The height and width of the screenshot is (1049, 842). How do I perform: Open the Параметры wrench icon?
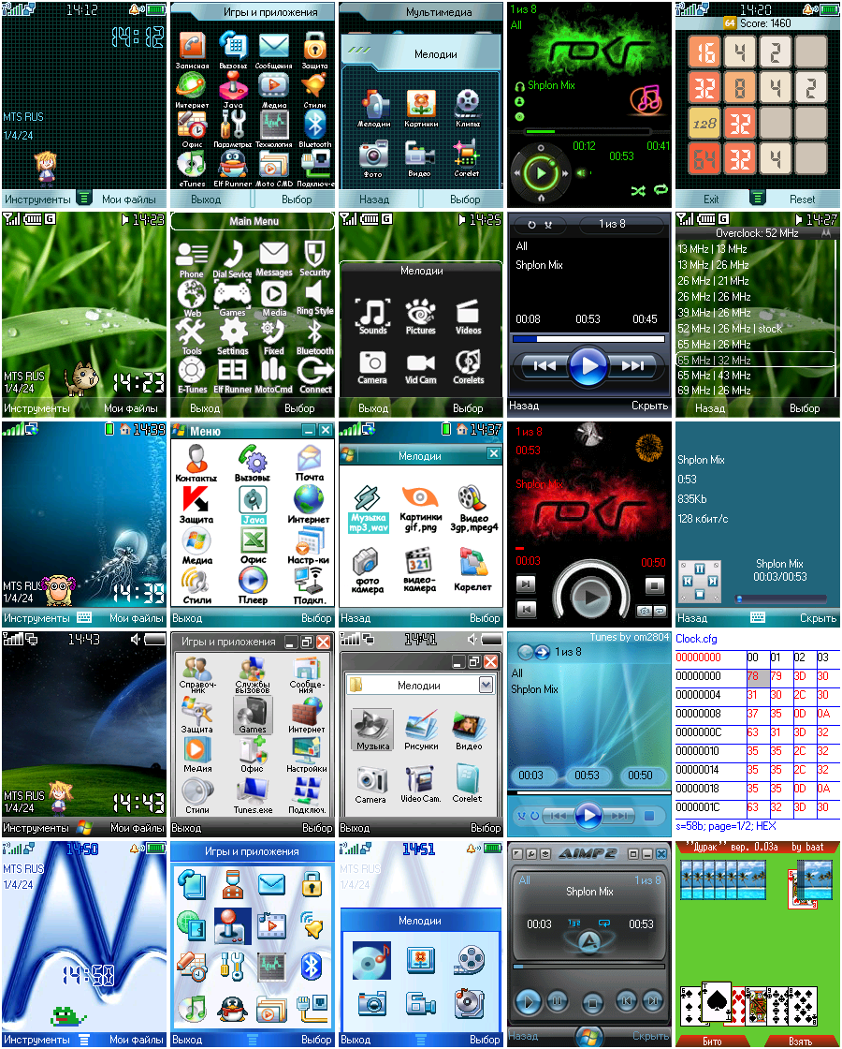(233, 124)
